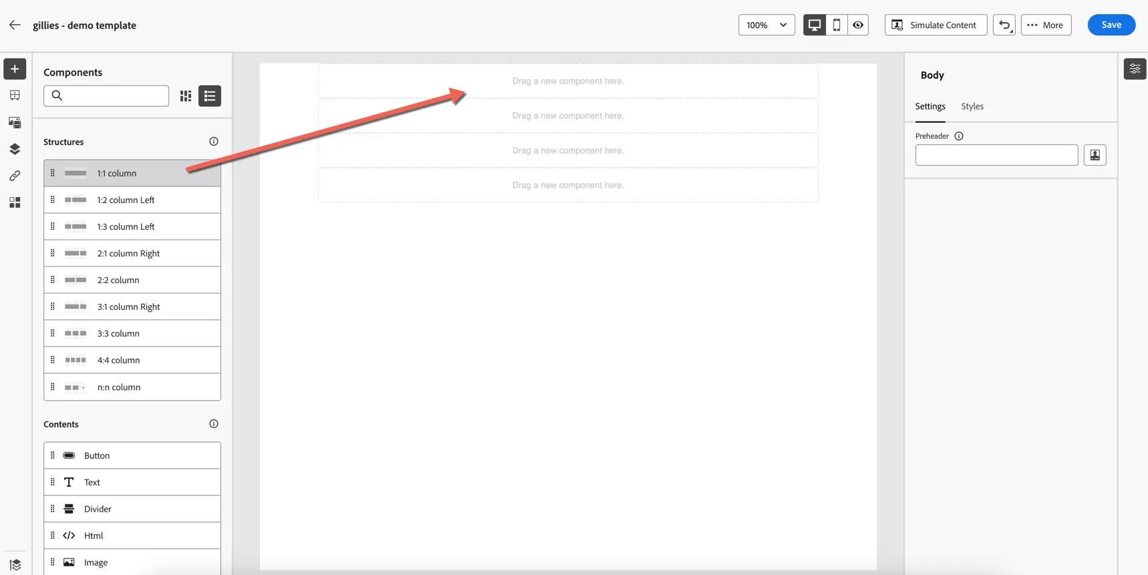This screenshot has width=1148, height=575.
Task: Select the 1:1 column structure
Action: (x=132, y=173)
